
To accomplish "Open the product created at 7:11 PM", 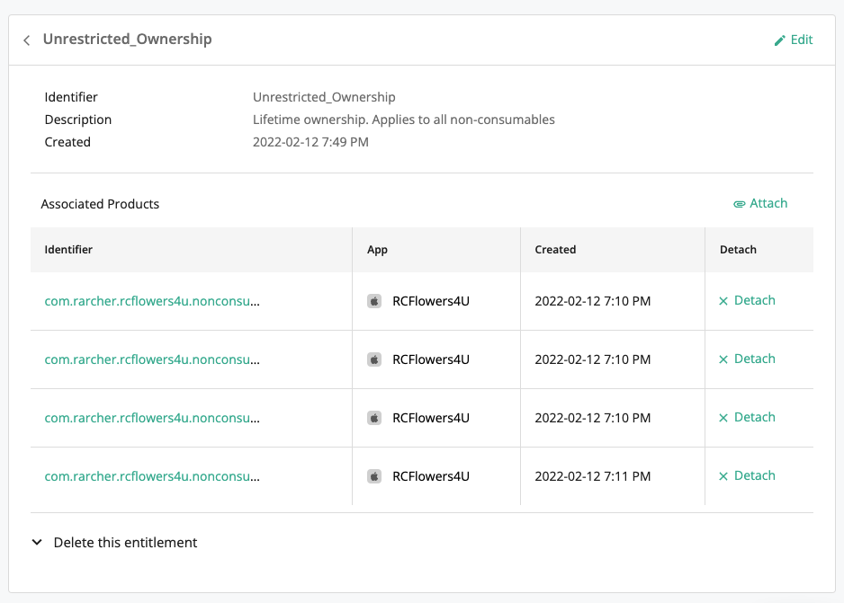I will 152,476.
